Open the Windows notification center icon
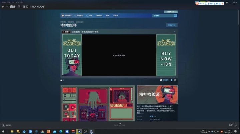 point(235,131)
